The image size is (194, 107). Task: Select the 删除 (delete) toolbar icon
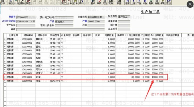coord(22,2)
